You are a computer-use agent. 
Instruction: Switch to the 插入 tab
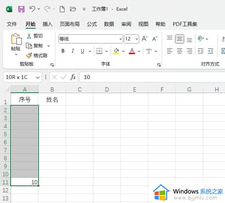coord(48,24)
